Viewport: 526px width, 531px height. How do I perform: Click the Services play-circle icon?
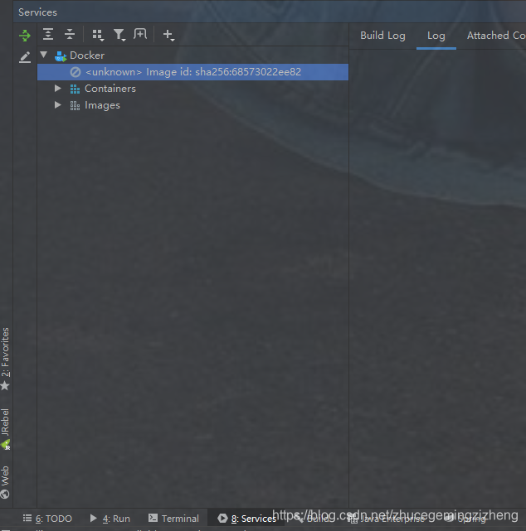click(x=222, y=518)
